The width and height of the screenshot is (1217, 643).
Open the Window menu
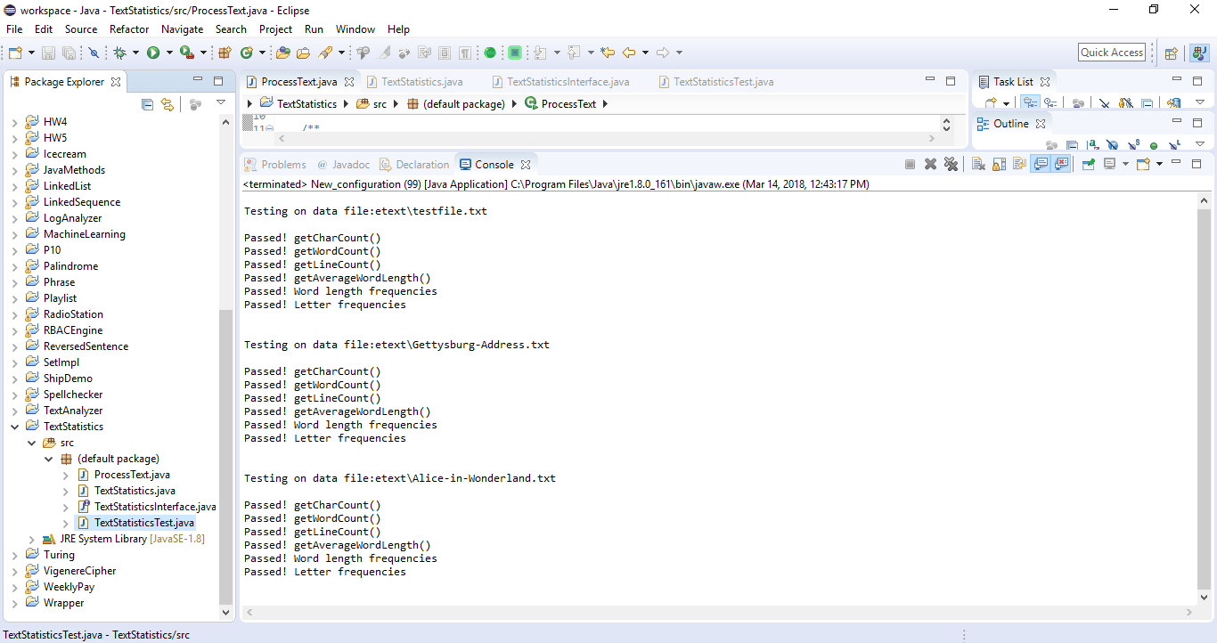pos(355,29)
